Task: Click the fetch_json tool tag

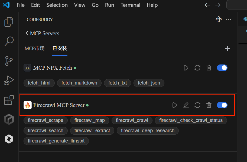Action: (149, 83)
